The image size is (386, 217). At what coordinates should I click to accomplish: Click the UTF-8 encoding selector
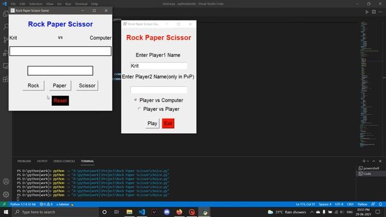coord(339,204)
